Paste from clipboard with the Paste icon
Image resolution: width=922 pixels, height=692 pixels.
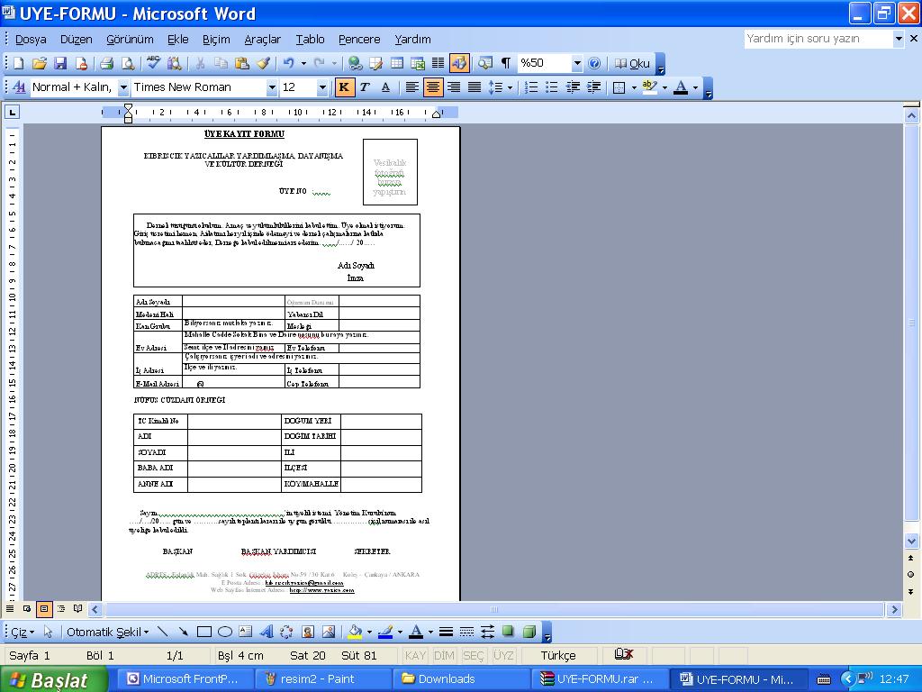click(x=241, y=63)
